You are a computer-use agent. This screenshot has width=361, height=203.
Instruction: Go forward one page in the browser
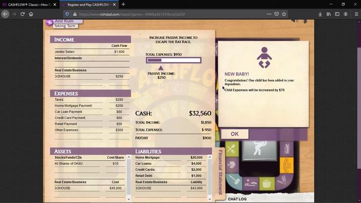(x=14, y=14)
